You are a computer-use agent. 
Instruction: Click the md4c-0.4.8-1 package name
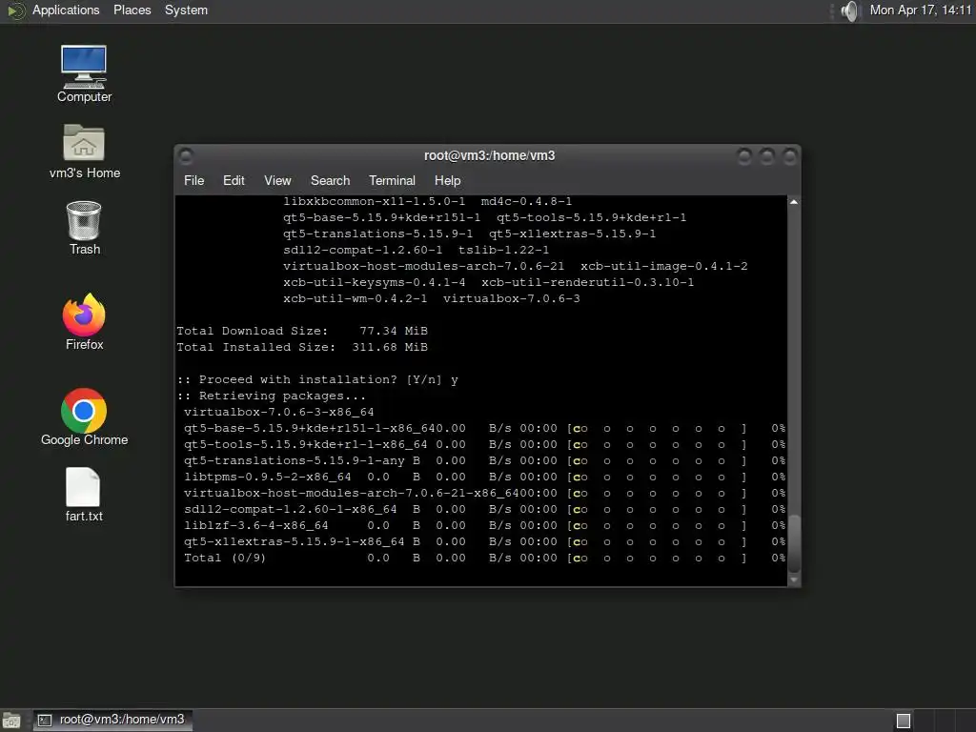(526, 202)
